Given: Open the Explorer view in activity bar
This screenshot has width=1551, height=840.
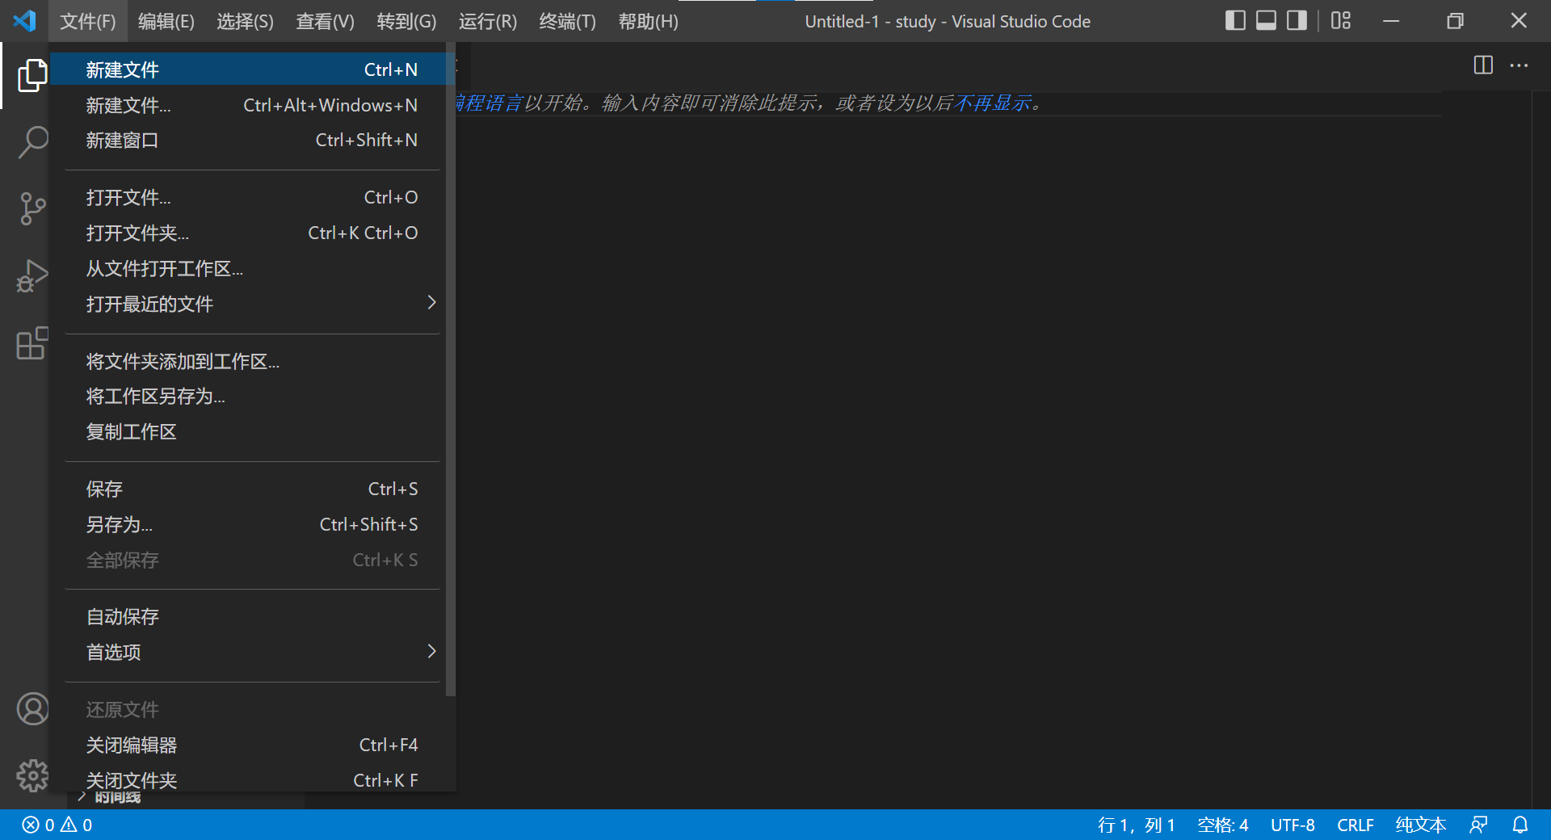Looking at the screenshot, I should [x=32, y=75].
